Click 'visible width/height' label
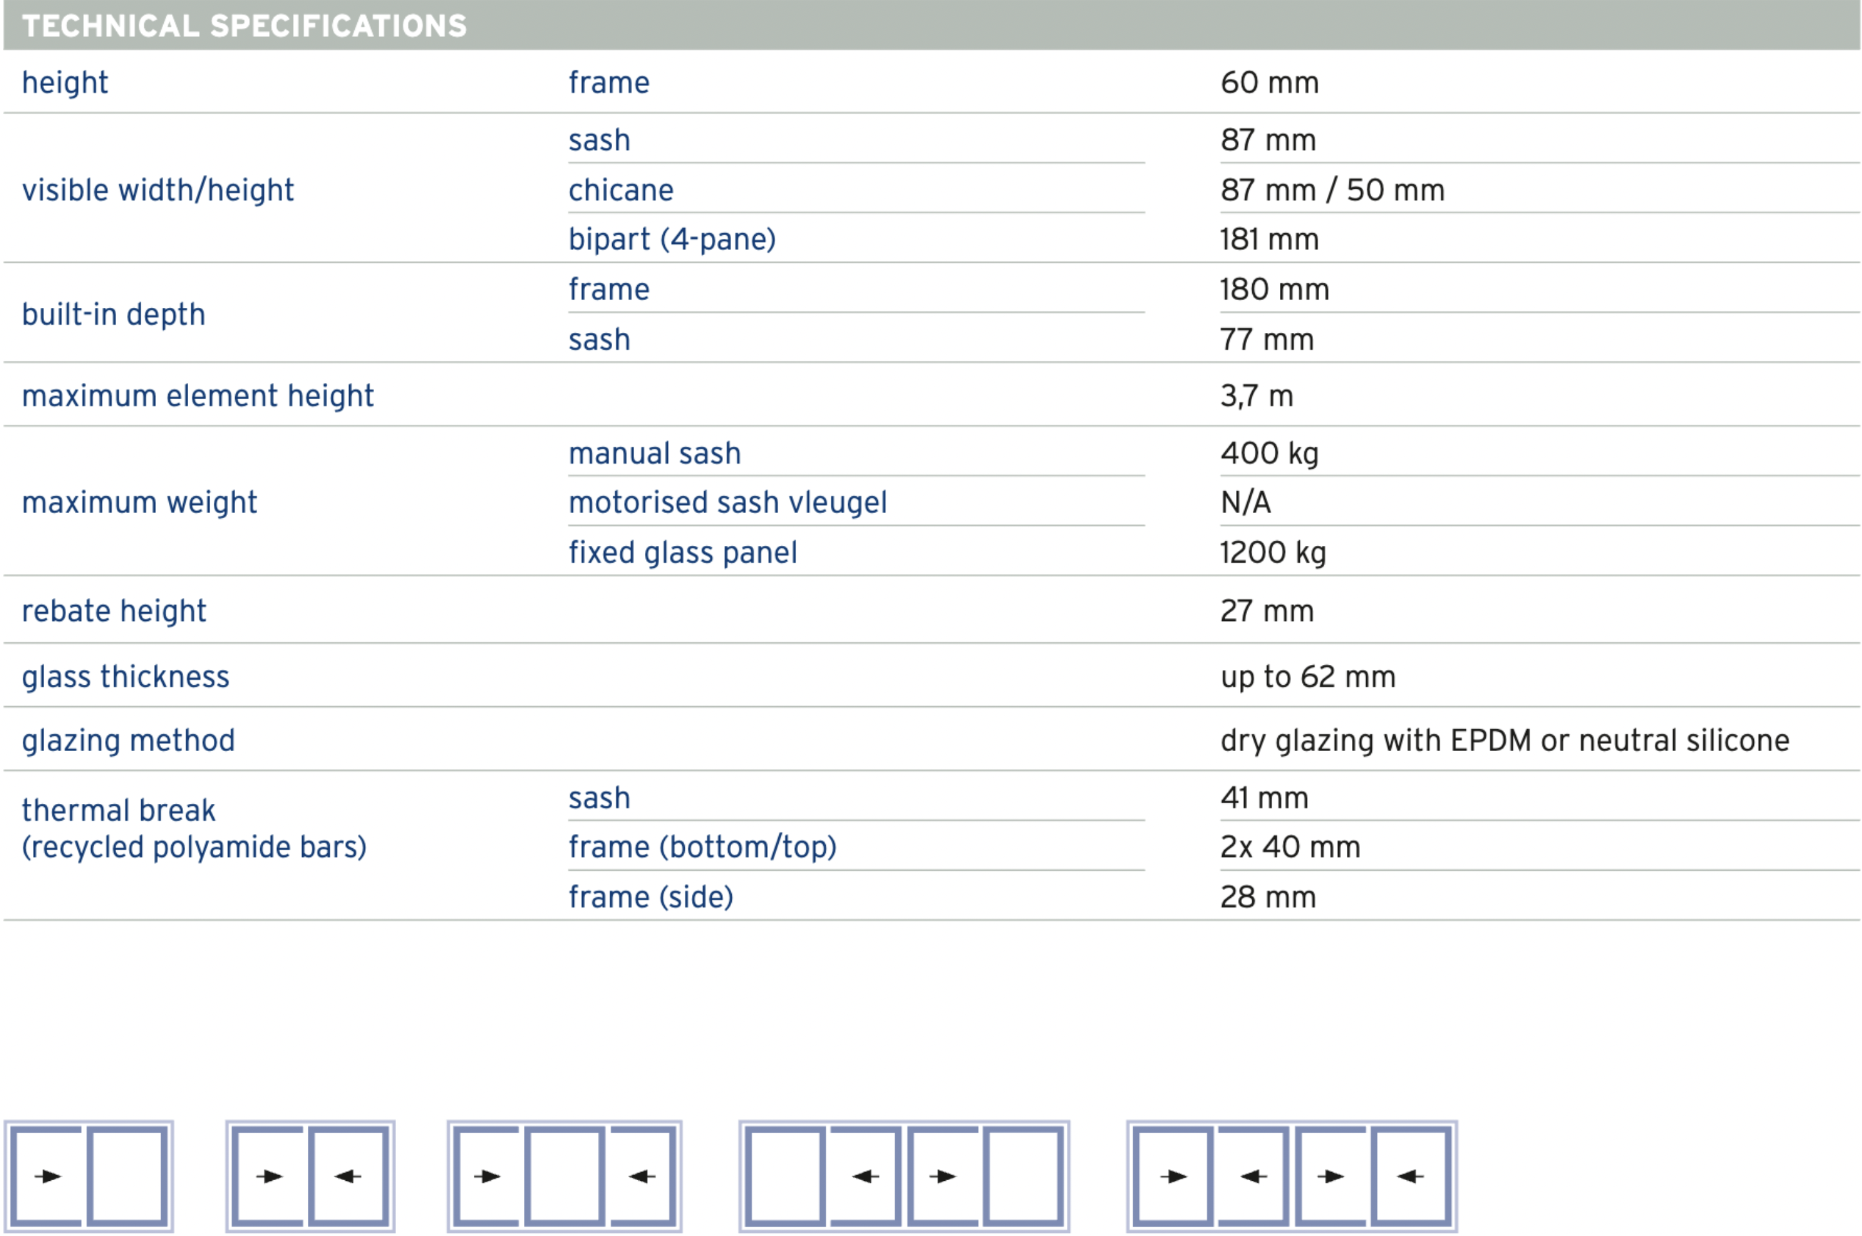 click(x=157, y=190)
